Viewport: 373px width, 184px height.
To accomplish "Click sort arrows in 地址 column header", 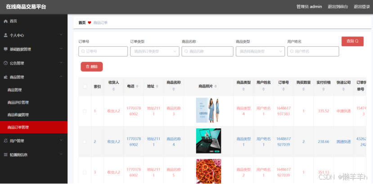I will 157,87.
